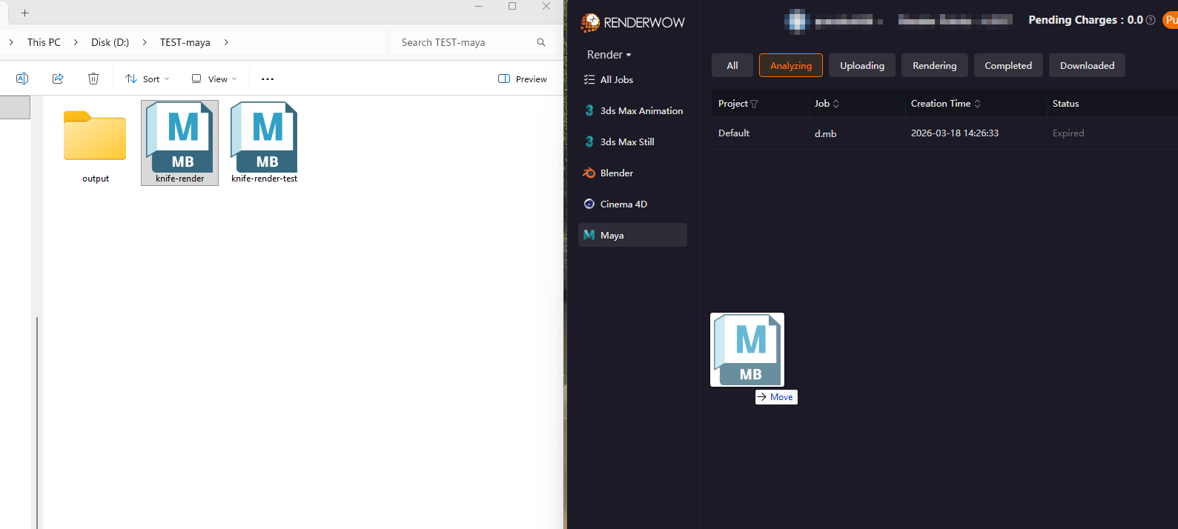Open 3ds Max Animation section
Screen dimensions: 1178x529
(x=633, y=110)
